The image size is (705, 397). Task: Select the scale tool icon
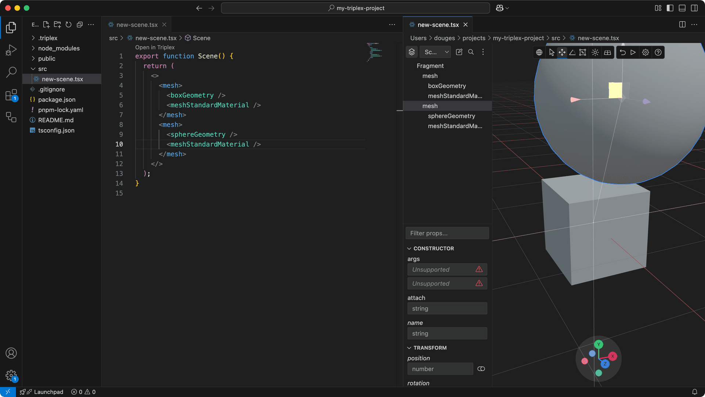click(582, 52)
